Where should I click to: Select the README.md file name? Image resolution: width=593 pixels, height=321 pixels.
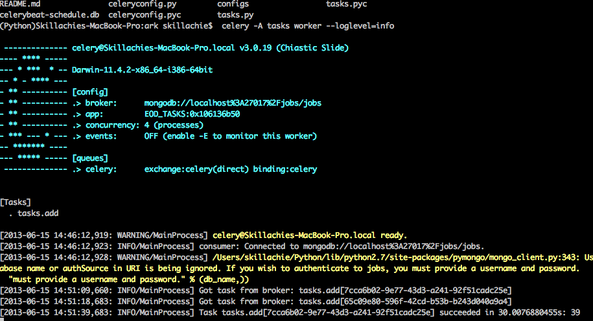coord(20,4)
